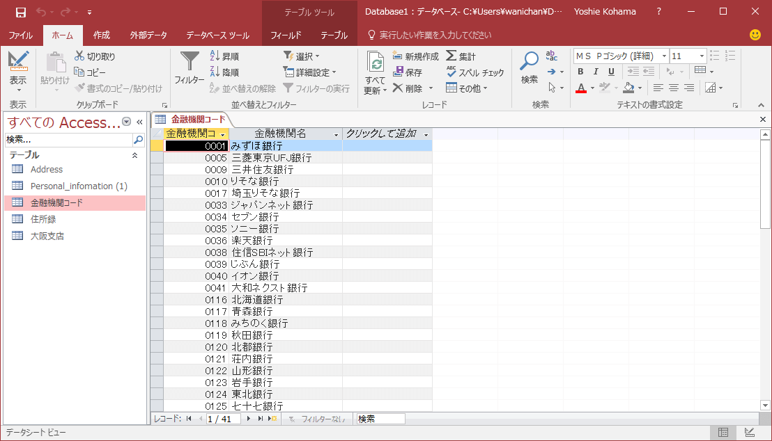Viewport: 772px width, 441px height.
Task: Click search magnifier in navigation pane
Action: coord(139,140)
